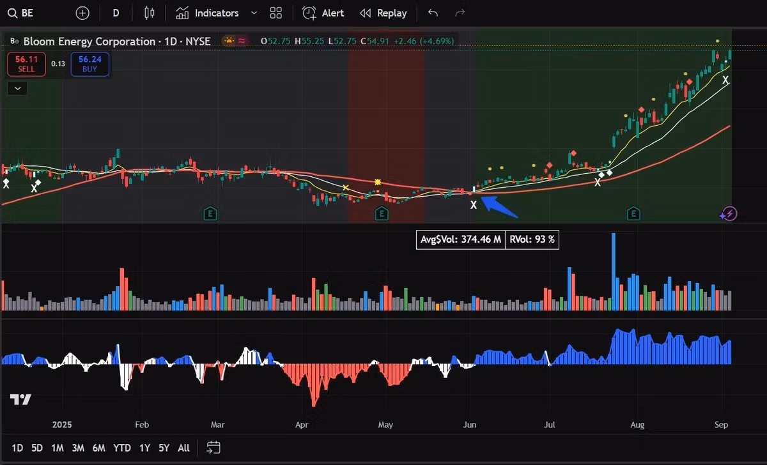This screenshot has height=465, width=767.
Task: Select the 6M date range
Action: tap(98, 448)
